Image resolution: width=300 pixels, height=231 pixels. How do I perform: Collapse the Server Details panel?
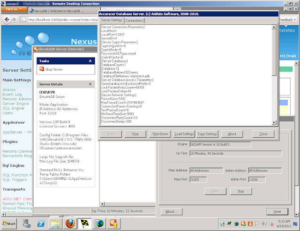pos(90,84)
